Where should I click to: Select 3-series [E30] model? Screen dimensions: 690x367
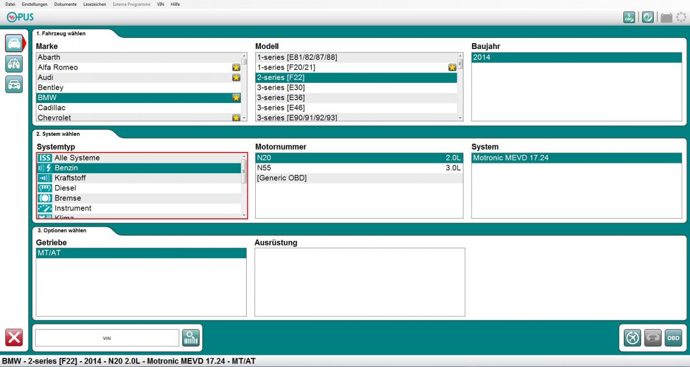click(356, 87)
